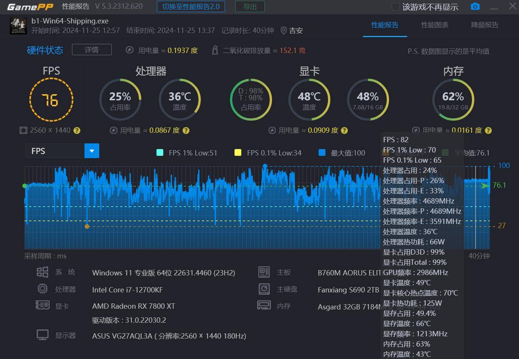519x359 pixels.
Task: Click the CO2 emission bottle icon
Action: (x=215, y=50)
